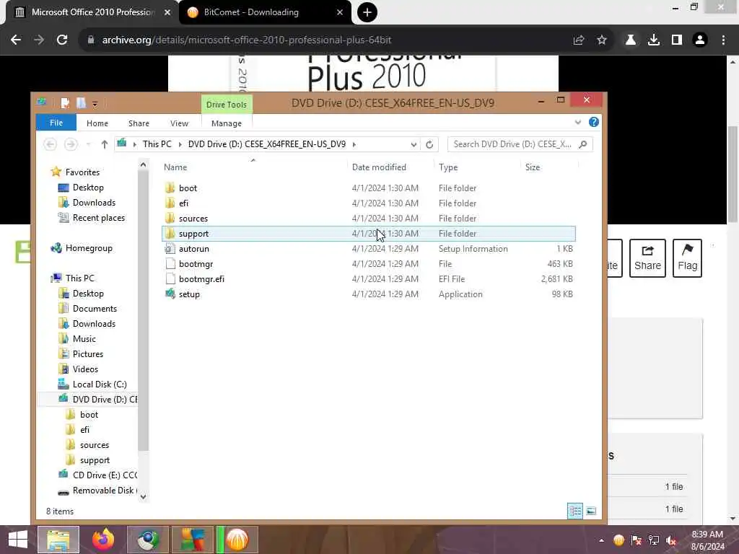Open Firefox from the taskbar
The width and height of the screenshot is (739, 554).
coord(103,540)
